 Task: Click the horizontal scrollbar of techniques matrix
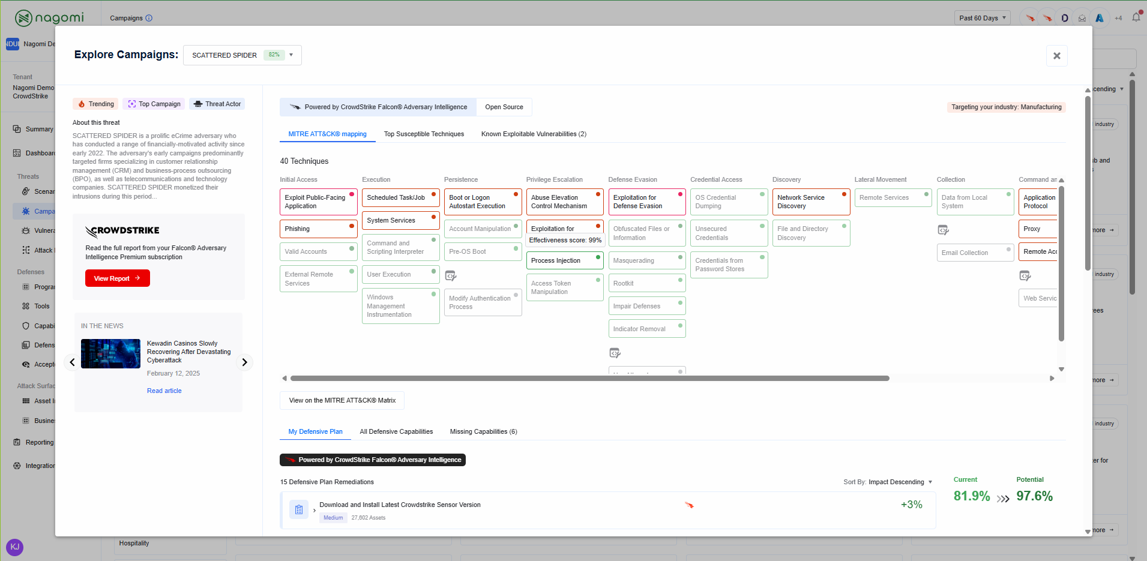(589, 379)
